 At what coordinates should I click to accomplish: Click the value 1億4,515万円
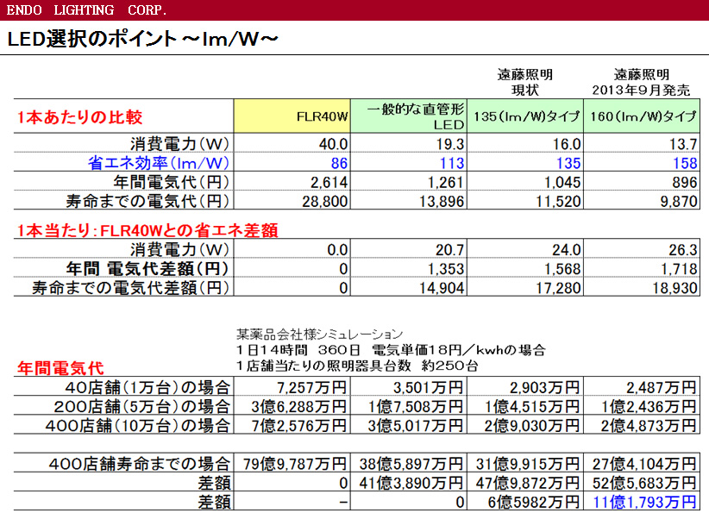point(532,407)
